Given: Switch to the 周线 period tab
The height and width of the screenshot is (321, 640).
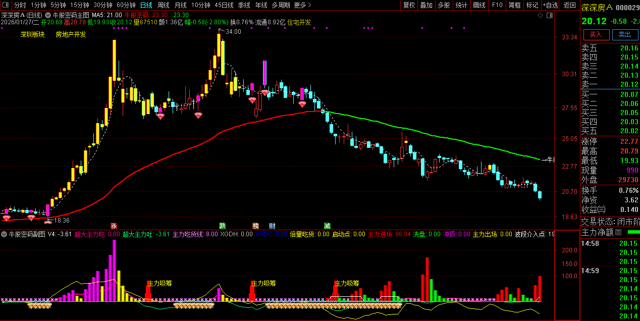Looking at the screenshot, I should (163, 5).
